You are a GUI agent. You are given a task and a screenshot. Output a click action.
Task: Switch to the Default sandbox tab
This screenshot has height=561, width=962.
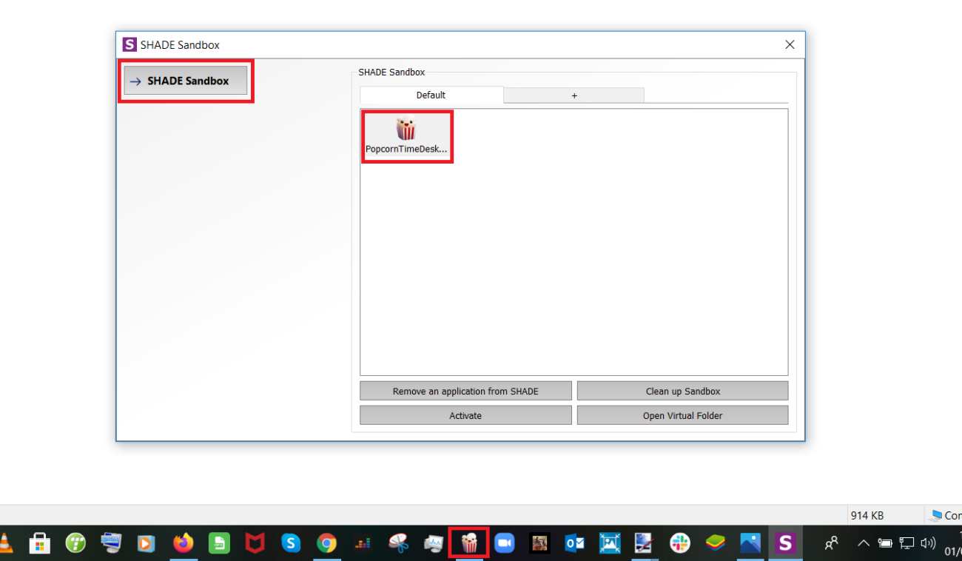[x=431, y=95]
